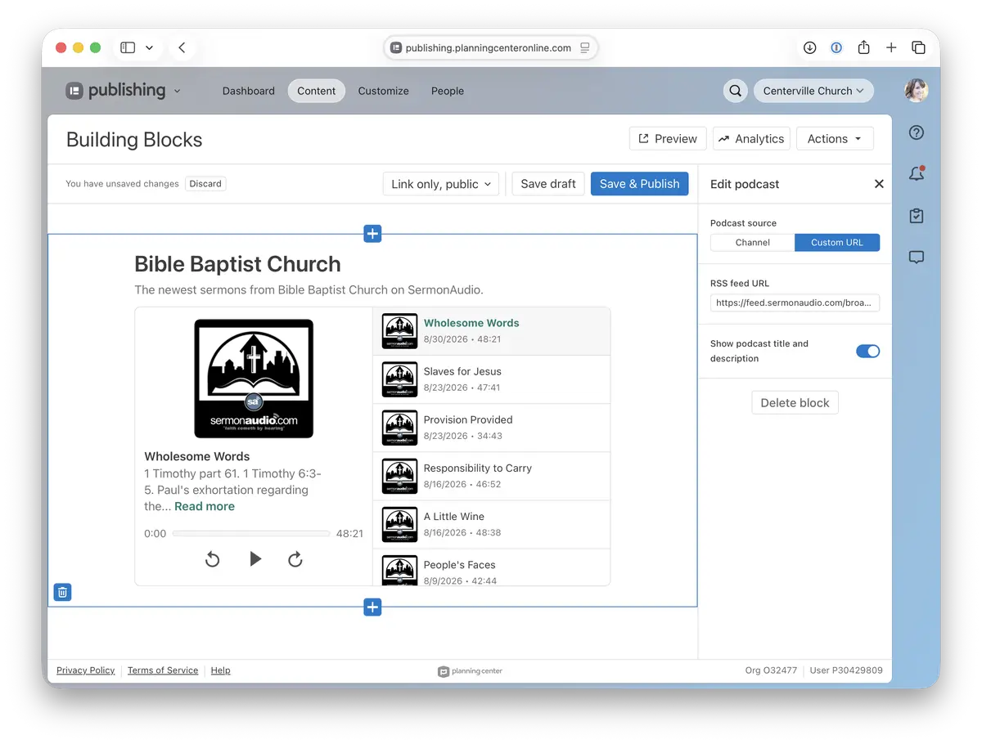
Task: Open the help question mark icon
Action: (x=917, y=132)
